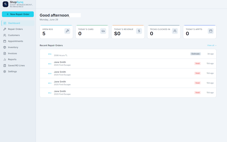
Task: Open repair order #15 link
Action: [50, 63]
